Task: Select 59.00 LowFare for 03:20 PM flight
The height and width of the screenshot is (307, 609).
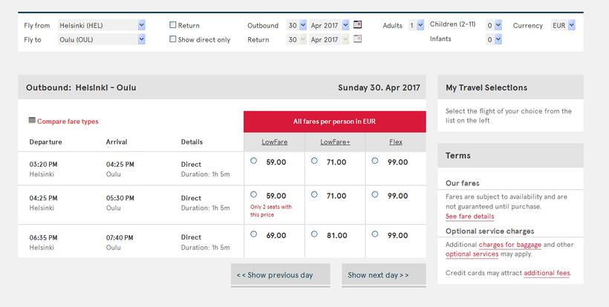Action: 254,160
